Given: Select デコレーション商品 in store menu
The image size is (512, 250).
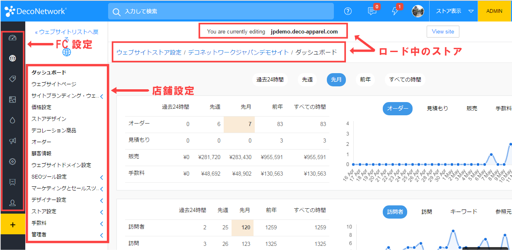Looking at the screenshot, I should click(54, 130).
